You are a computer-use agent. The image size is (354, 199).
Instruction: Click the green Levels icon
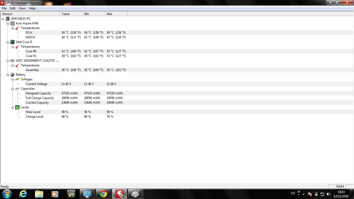click(x=17, y=107)
